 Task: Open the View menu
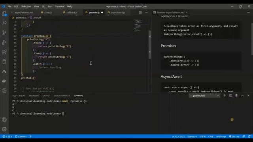[36, 6]
